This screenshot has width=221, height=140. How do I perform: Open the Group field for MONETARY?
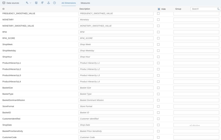[196, 20]
